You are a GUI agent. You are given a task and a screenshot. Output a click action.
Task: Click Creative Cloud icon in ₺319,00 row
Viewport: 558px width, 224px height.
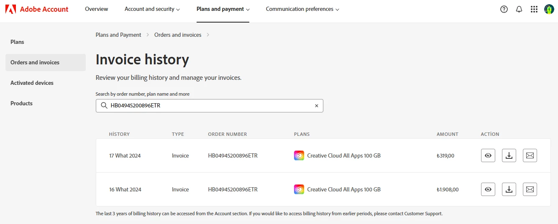tap(299, 155)
